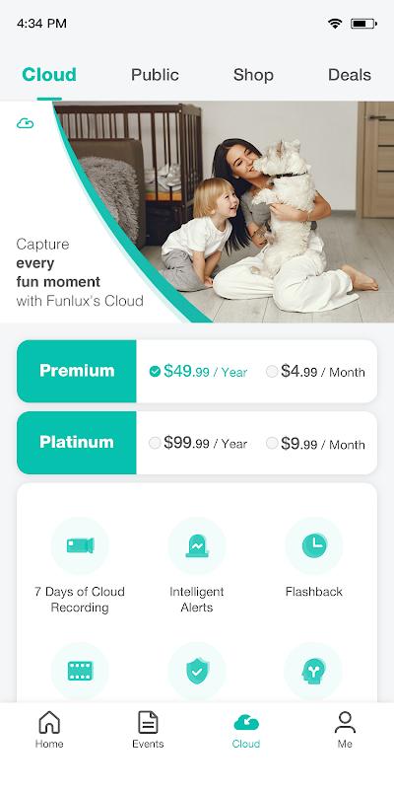Switch to the Public tab
This screenshot has width=394, height=789.
(x=155, y=75)
